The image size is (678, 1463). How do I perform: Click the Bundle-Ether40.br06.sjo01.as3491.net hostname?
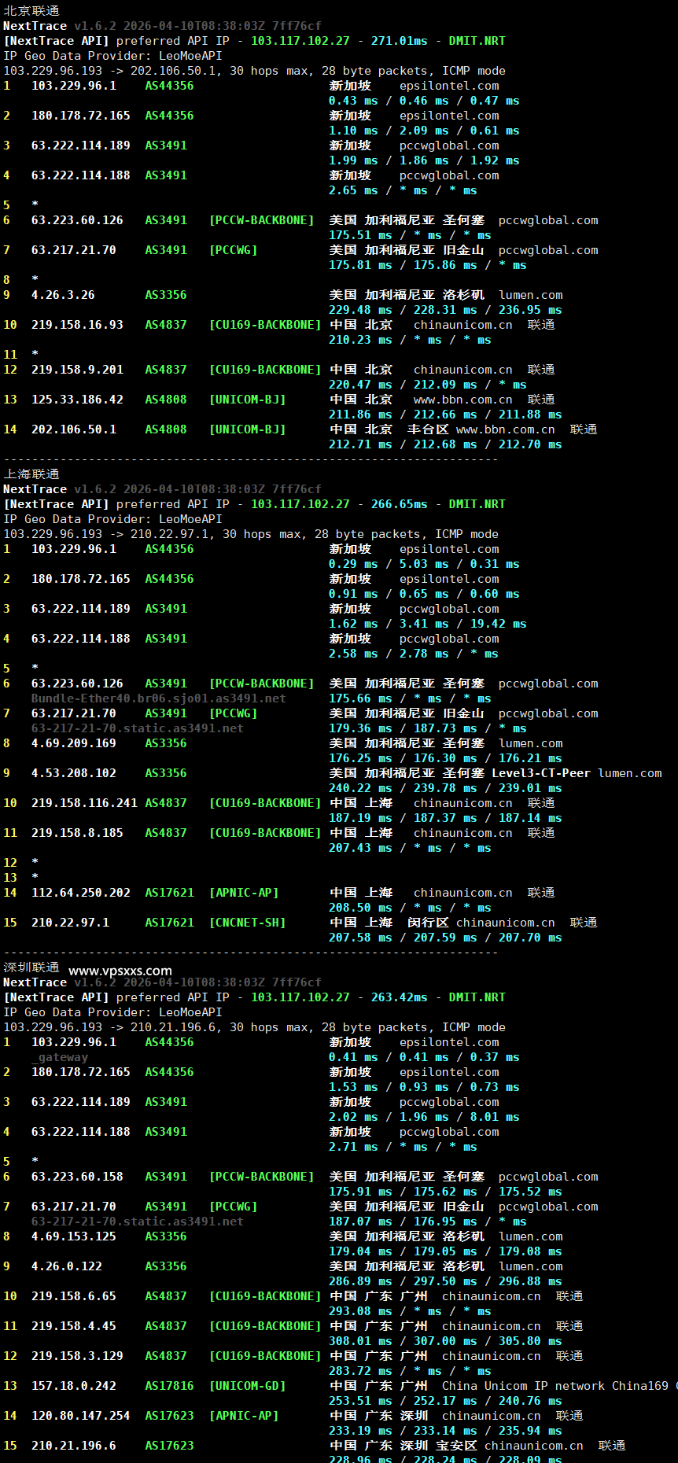coord(158,698)
